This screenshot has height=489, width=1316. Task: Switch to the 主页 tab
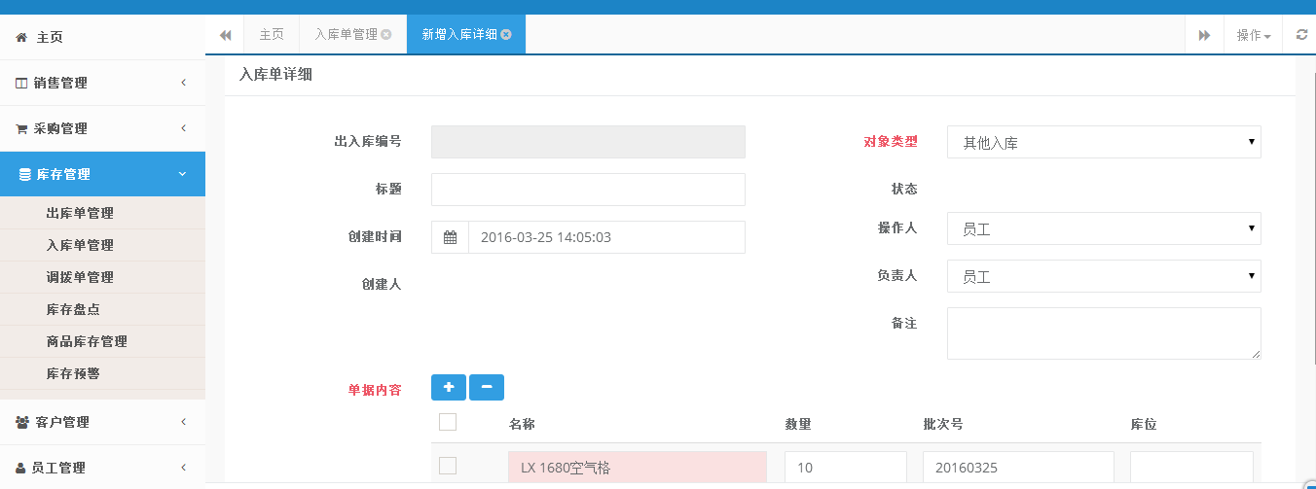click(272, 34)
